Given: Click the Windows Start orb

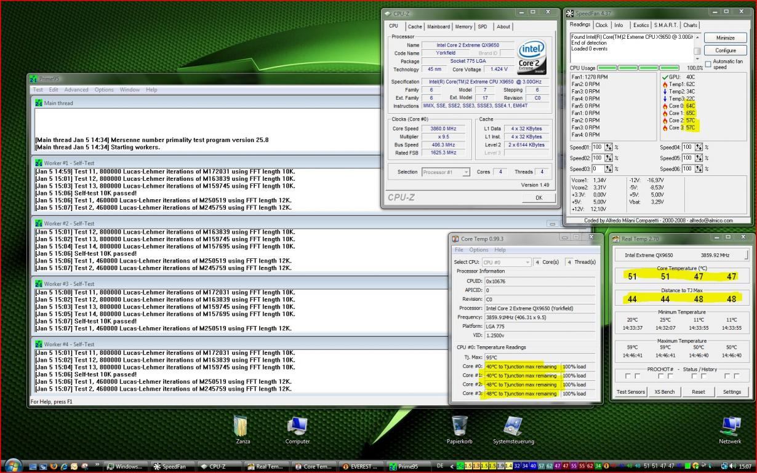Looking at the screenshot, I should coord(13,466).
